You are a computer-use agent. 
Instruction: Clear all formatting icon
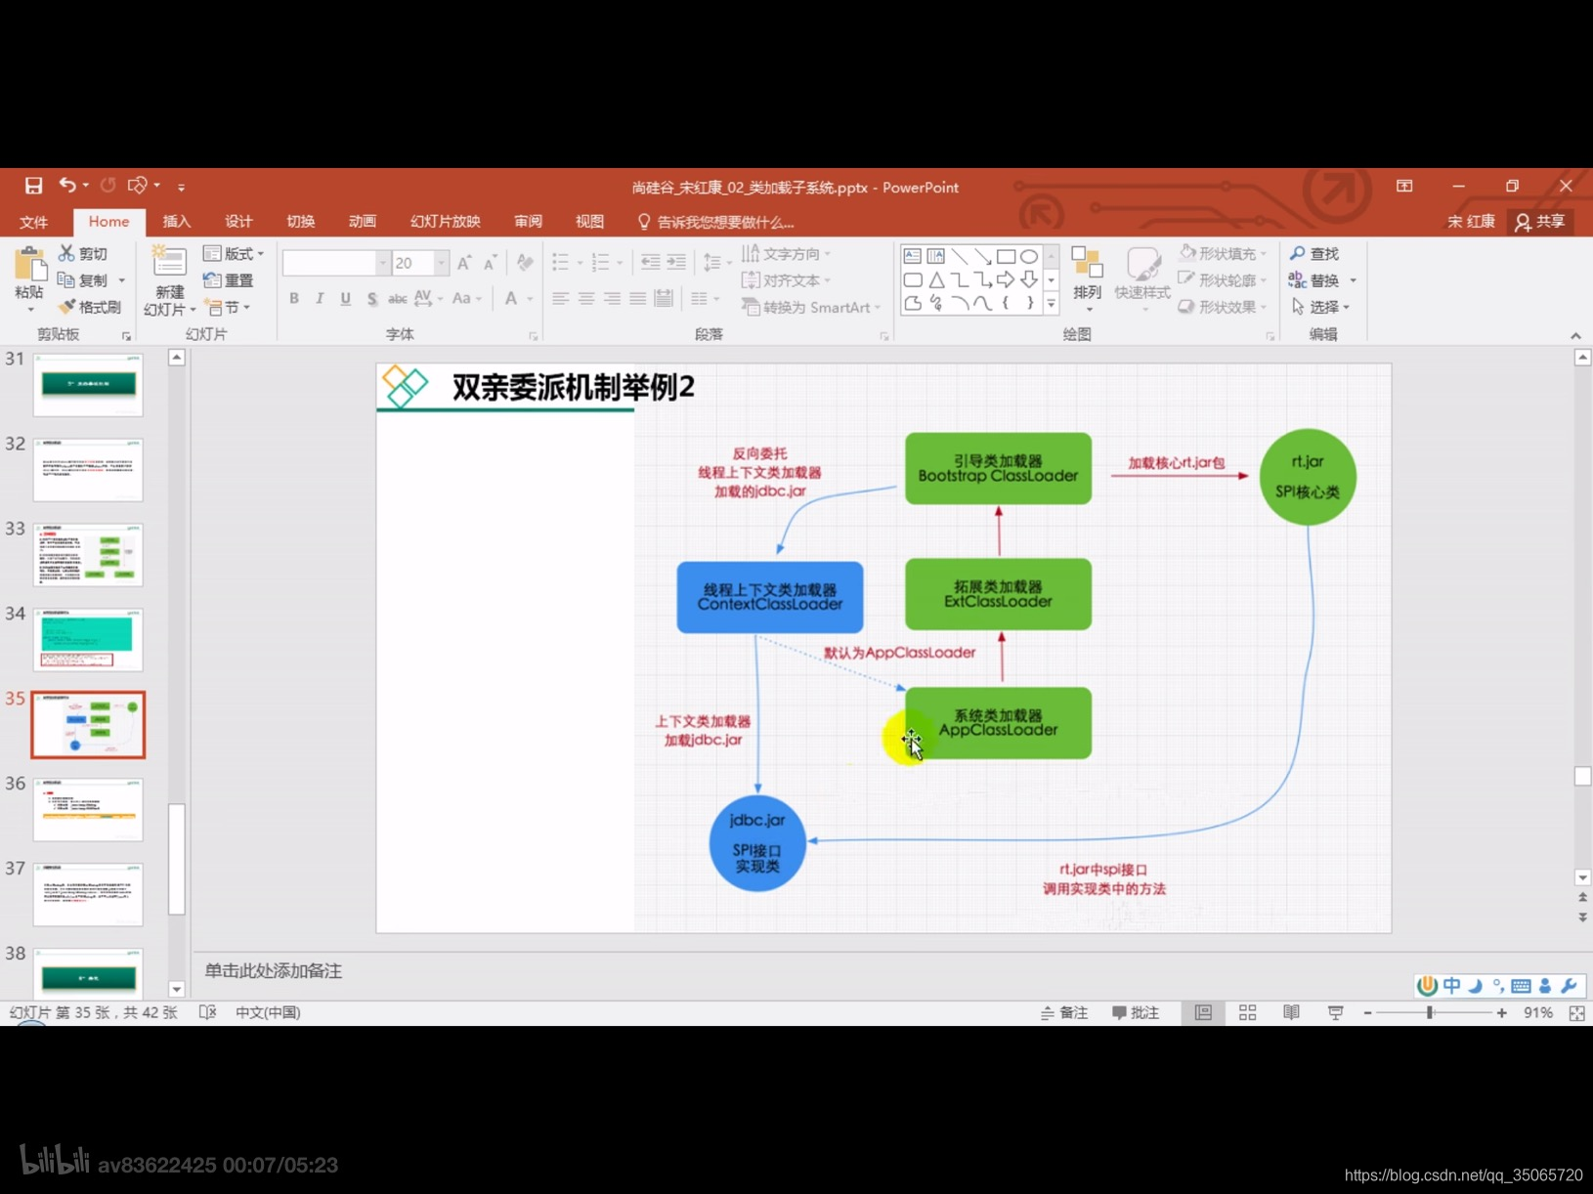coord(525,263)
